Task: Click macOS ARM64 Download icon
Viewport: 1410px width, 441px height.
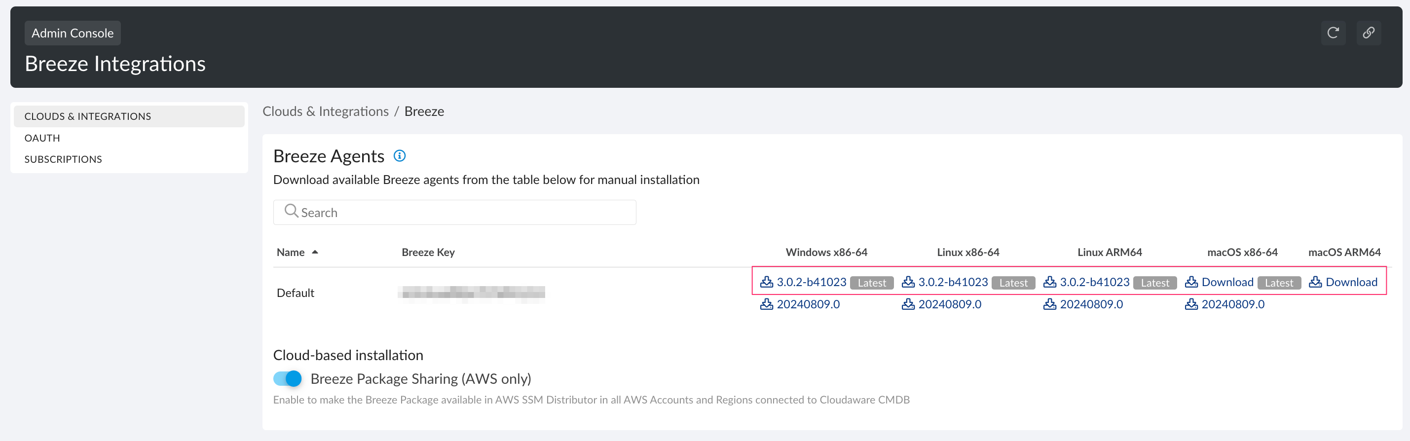Action: point(1315,282)
